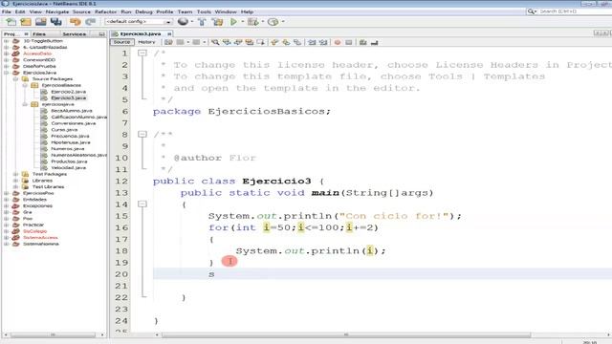Open the browser globe dropdown arrow
Viewport: 612px width, 344px height.
pyautogui.click(x=192, y=22)
